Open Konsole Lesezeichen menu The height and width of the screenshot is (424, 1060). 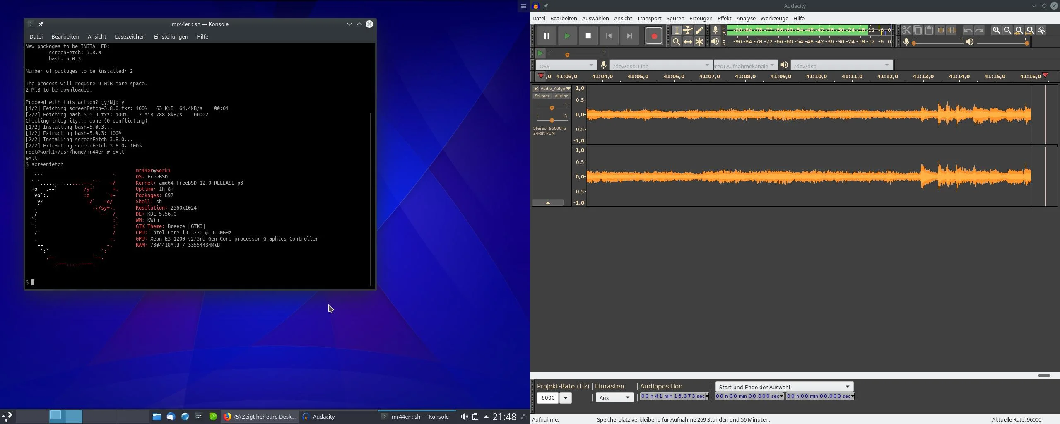[130, 36]
